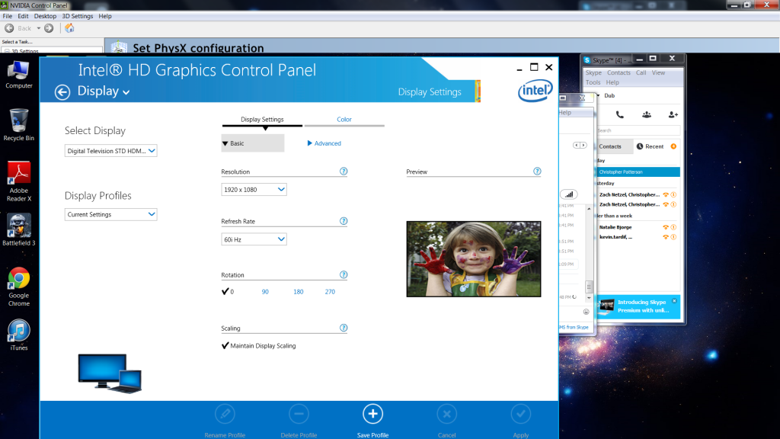Close the Introducing Skype Premium banner
The image size is (780, 439).
[x=675, y=301]
